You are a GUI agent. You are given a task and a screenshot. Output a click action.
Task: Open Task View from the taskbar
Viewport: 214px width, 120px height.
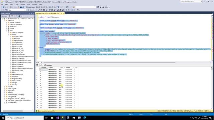[46, 118]
